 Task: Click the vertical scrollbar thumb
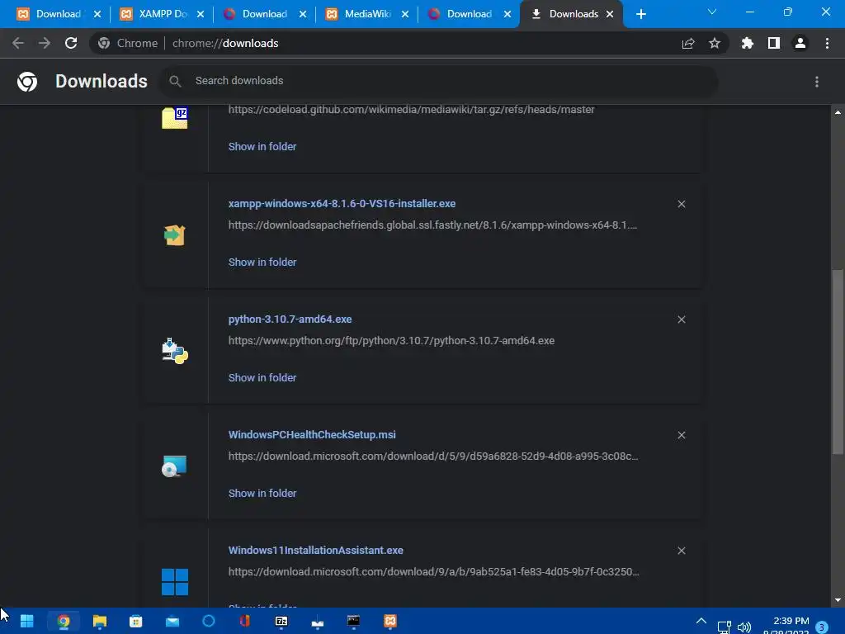point(838,362)
